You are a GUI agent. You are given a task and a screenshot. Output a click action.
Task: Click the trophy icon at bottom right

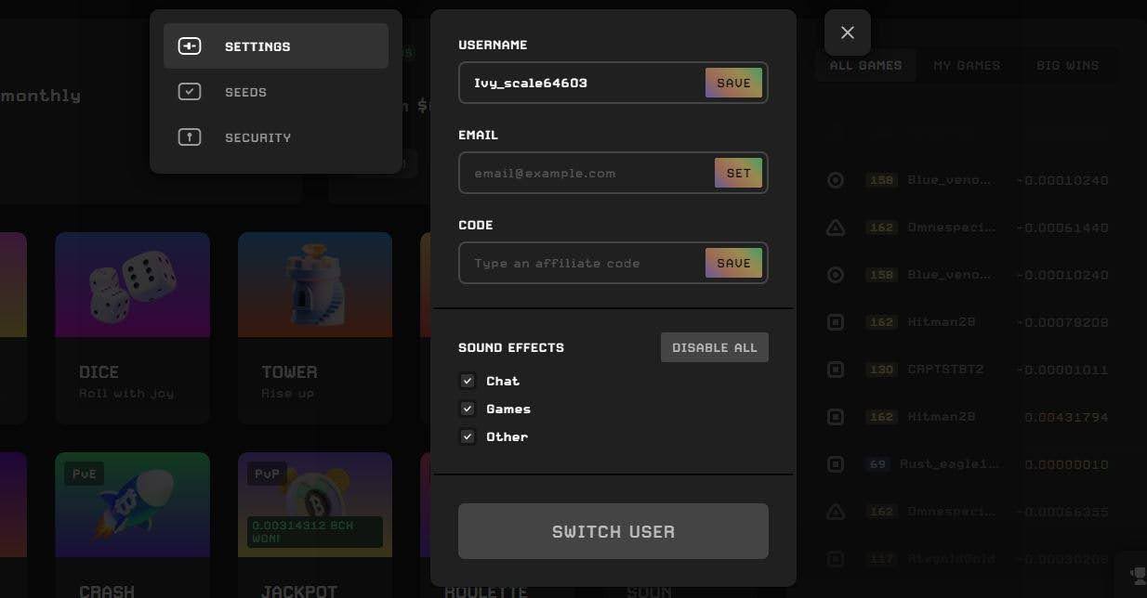[x=1138, y=575]
